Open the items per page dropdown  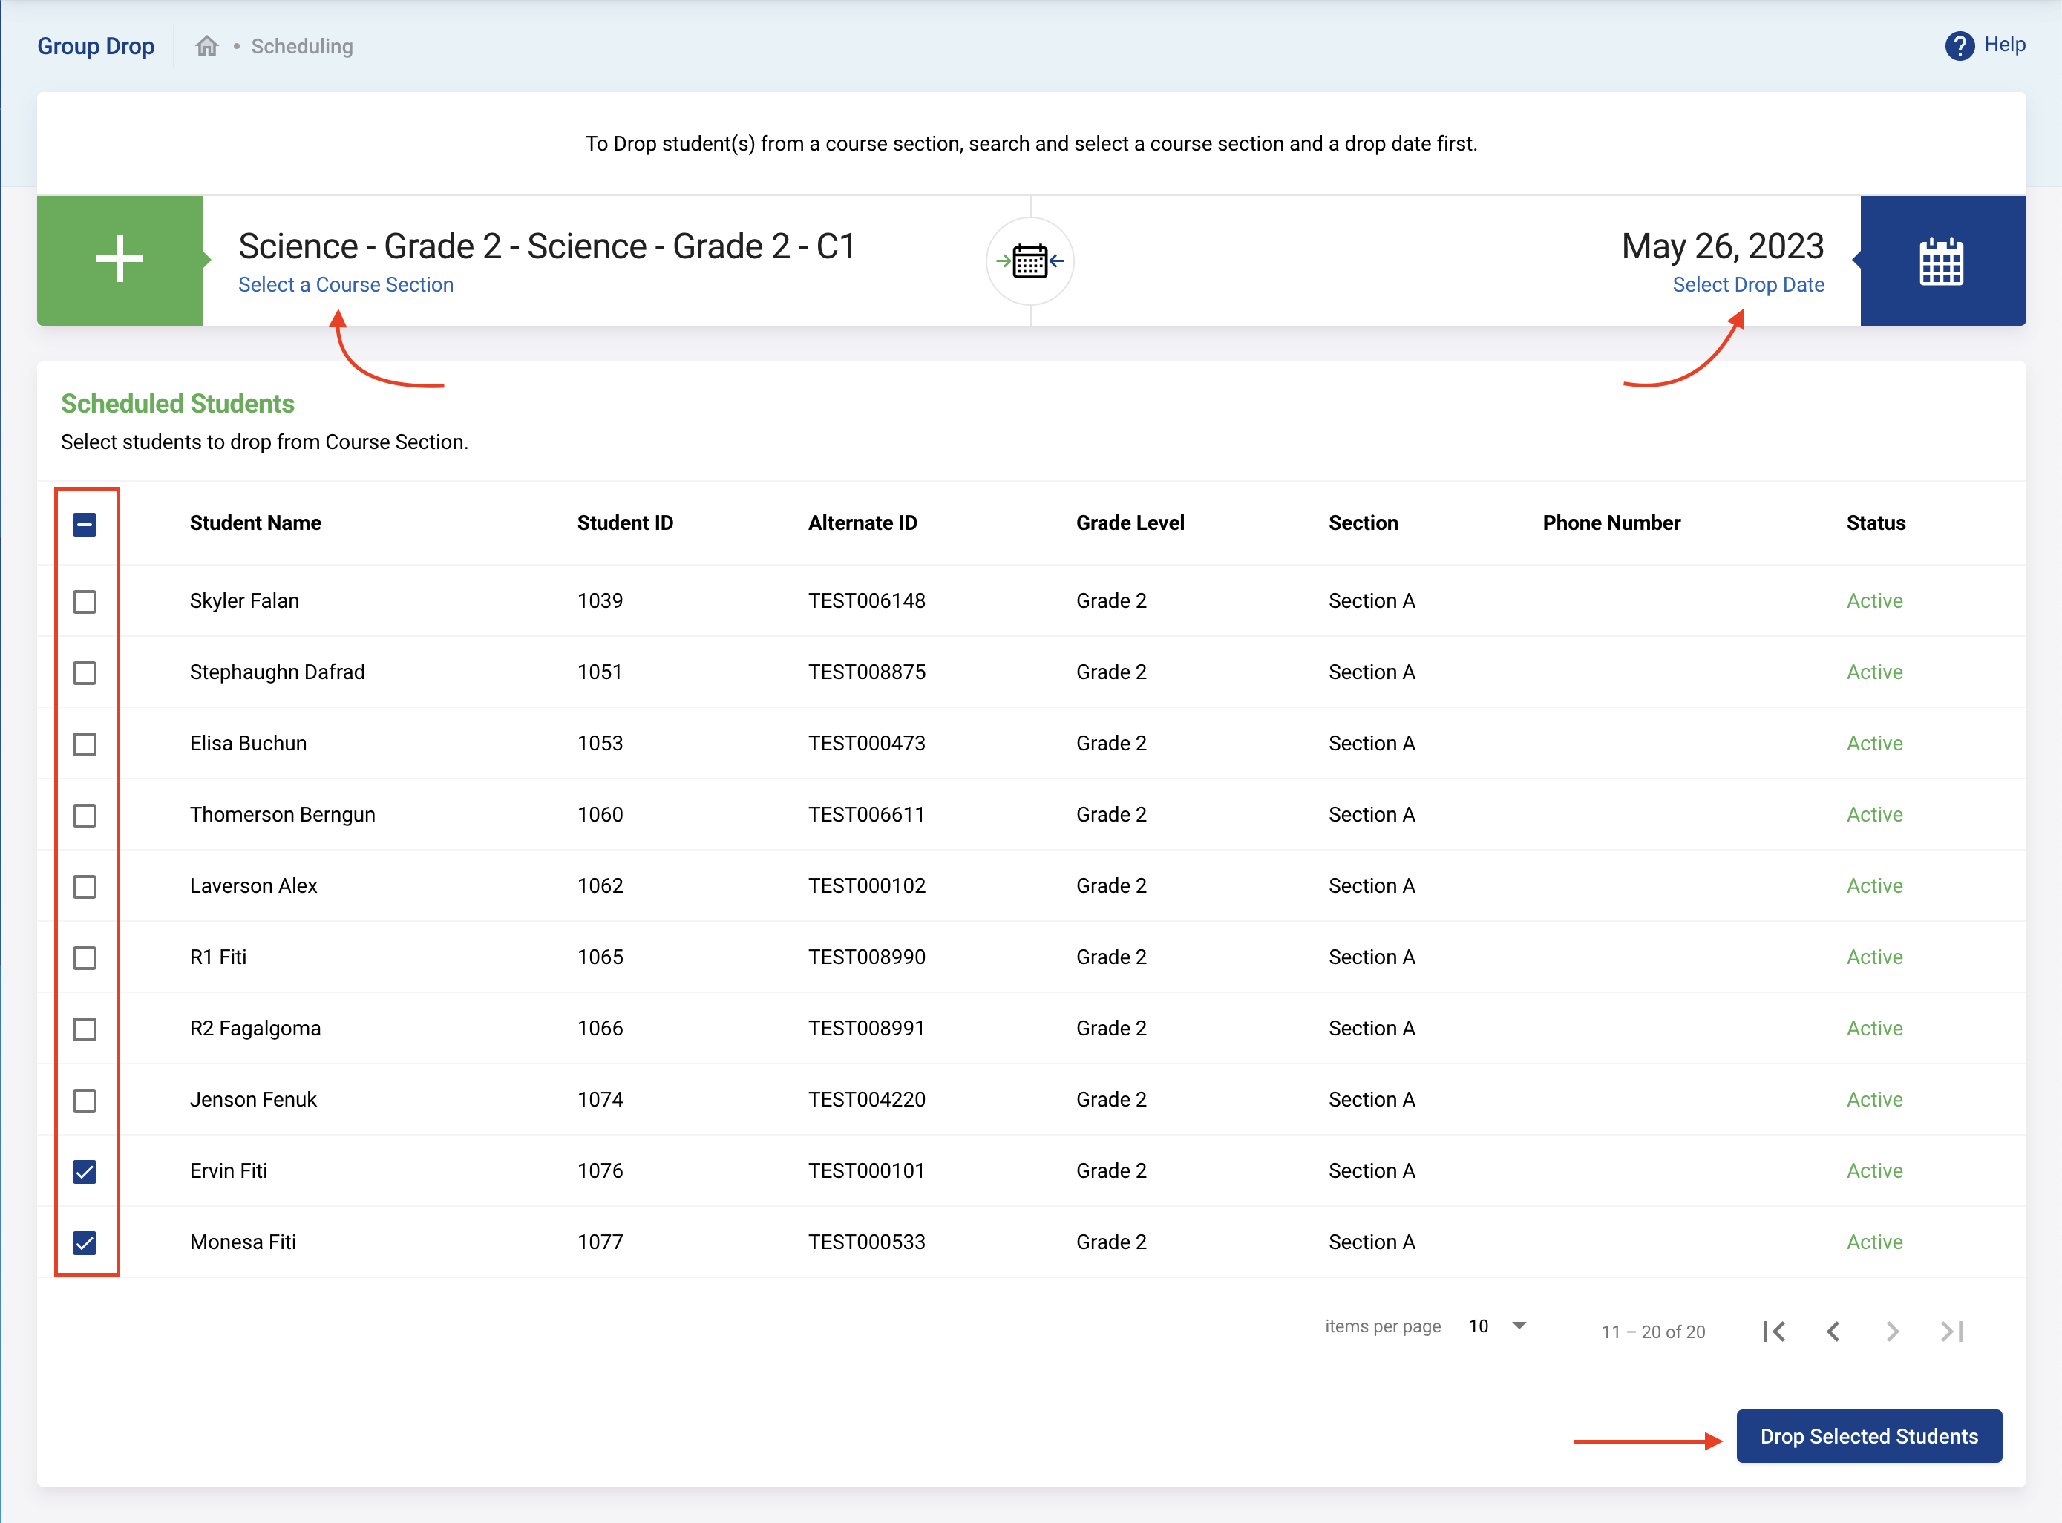point(1497,1326)
